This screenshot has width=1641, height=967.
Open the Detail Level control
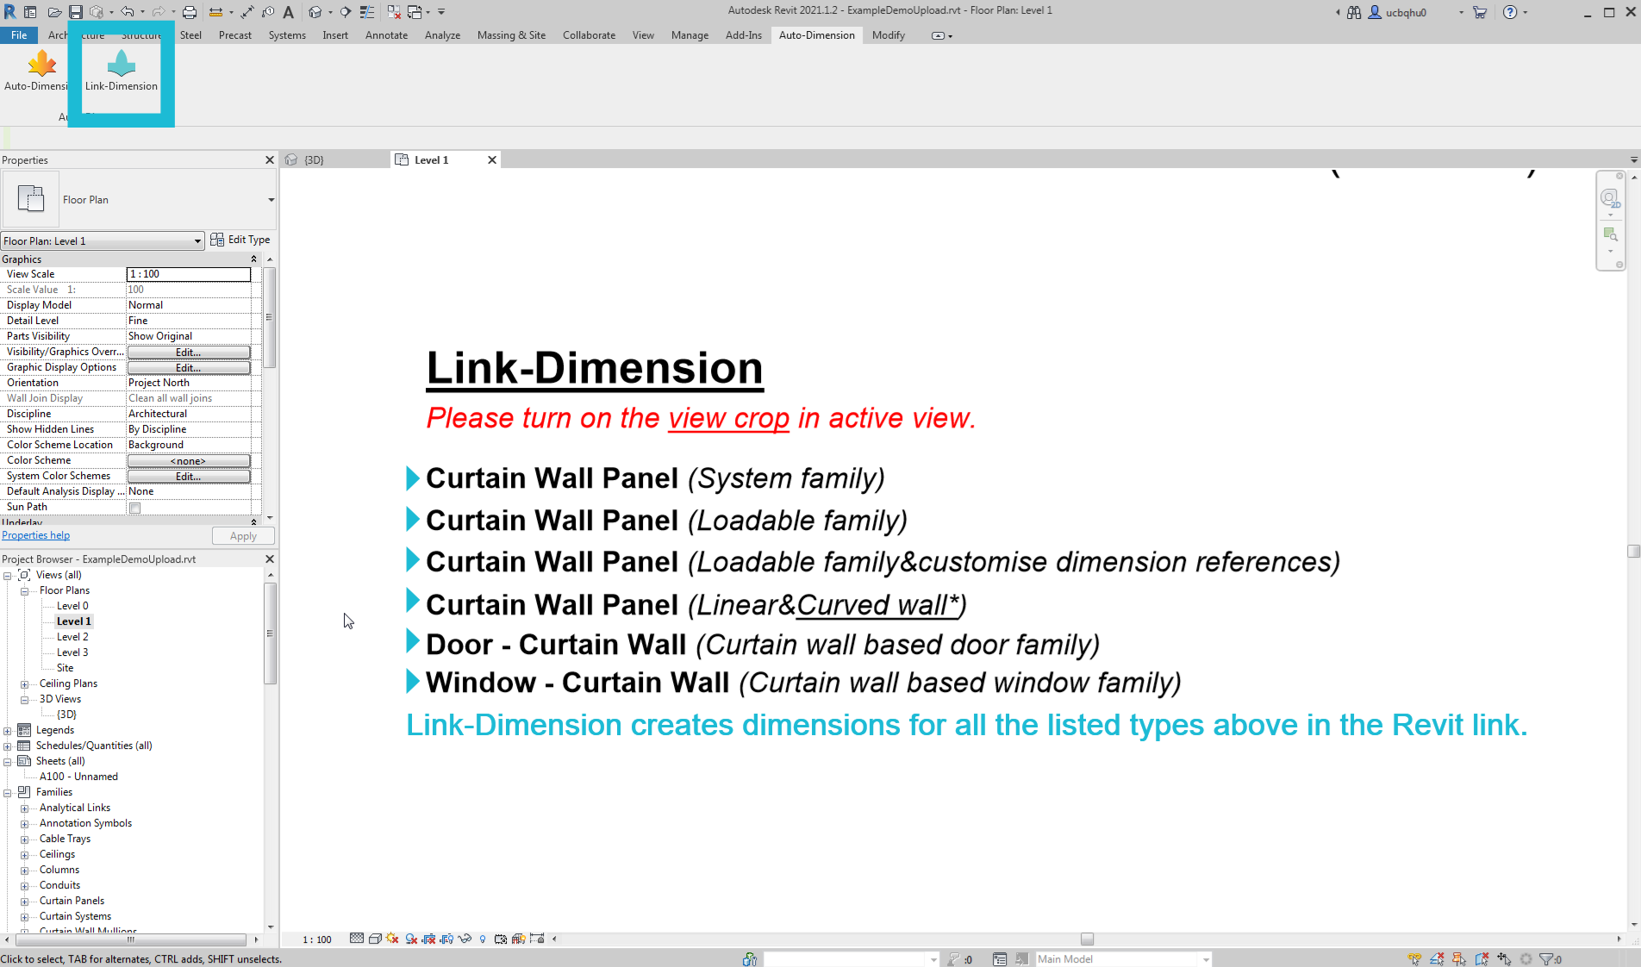click(357, 939)
